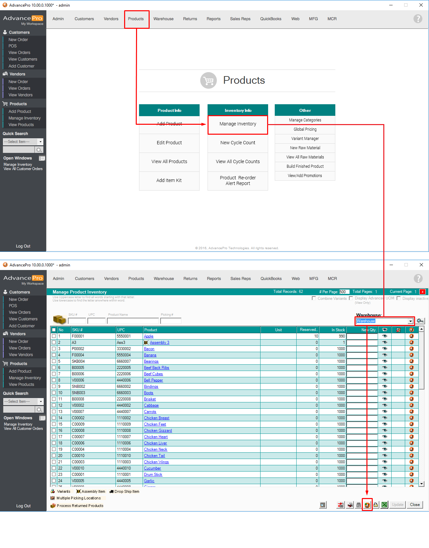Check the Display Advanced UOM checkbox
The width and height of the screenshot is (429, 548).
tap(351, 298)
